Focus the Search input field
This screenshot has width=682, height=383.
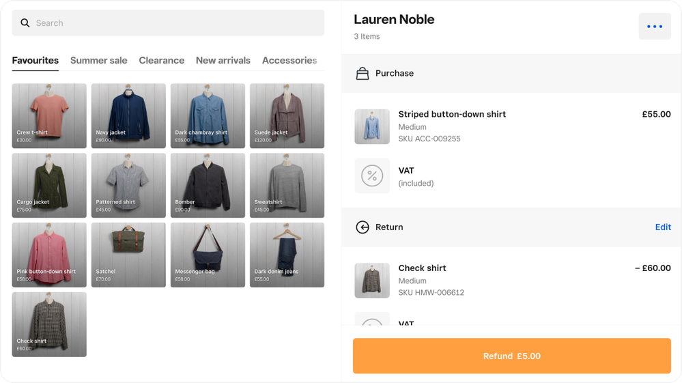tap(177, 23)
